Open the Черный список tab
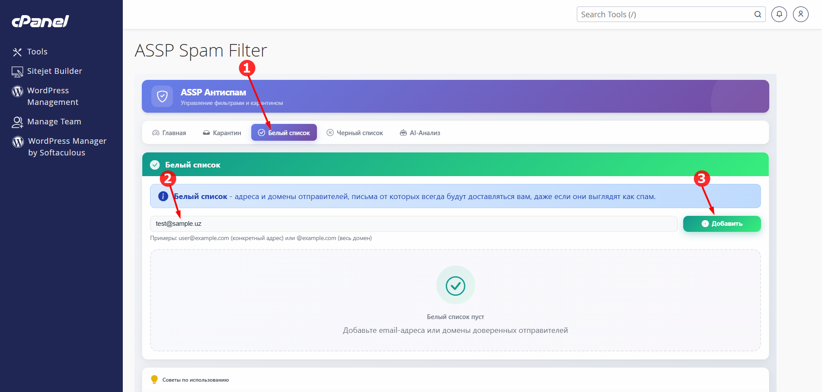 tap(355, 133)
